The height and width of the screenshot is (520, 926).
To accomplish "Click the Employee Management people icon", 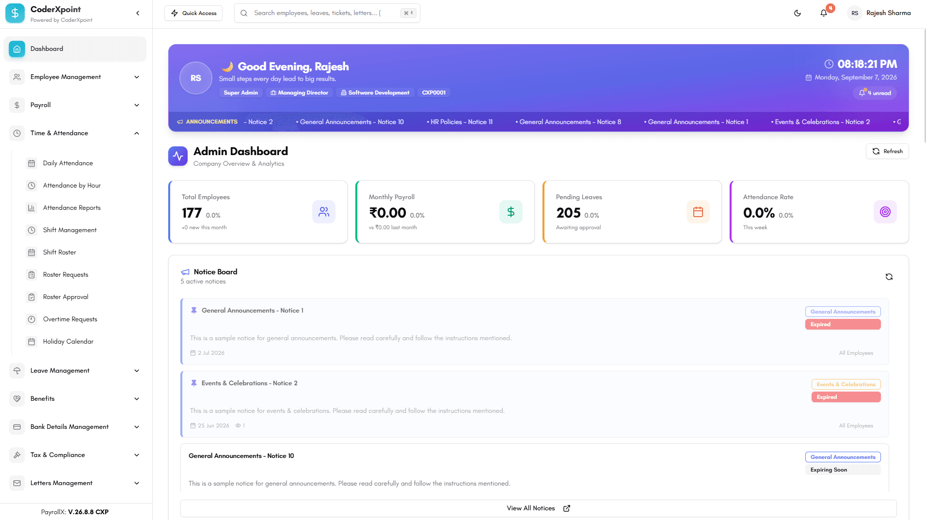I will [x=17, y=77].
